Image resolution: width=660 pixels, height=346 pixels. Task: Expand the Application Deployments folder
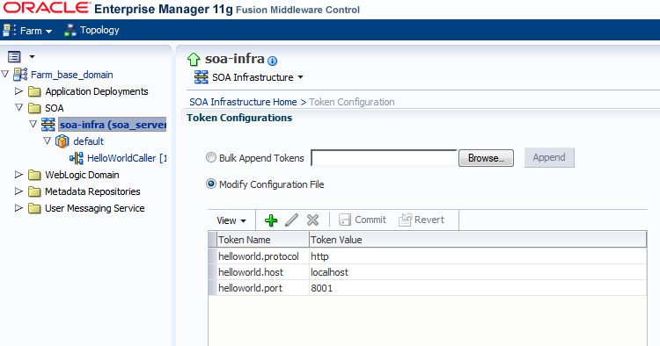(x=18, y=90)
